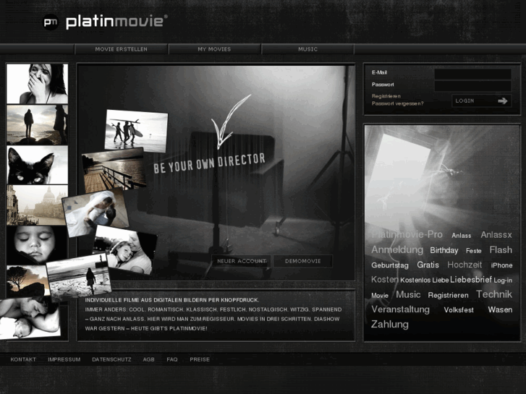Click the Kosten tag
Image resolution: width=526 pixels, height=394 pixels.
click(385, 279)
